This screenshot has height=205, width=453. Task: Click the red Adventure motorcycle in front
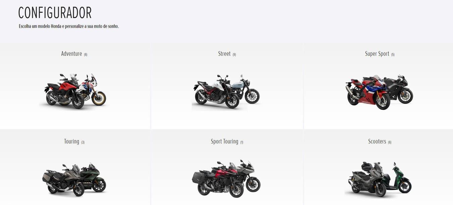tap(64, 92)
